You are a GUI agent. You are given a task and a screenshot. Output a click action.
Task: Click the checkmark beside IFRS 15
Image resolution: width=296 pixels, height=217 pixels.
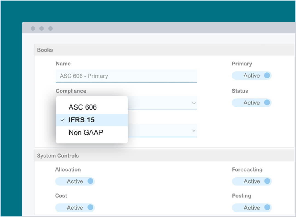point(62,120)
